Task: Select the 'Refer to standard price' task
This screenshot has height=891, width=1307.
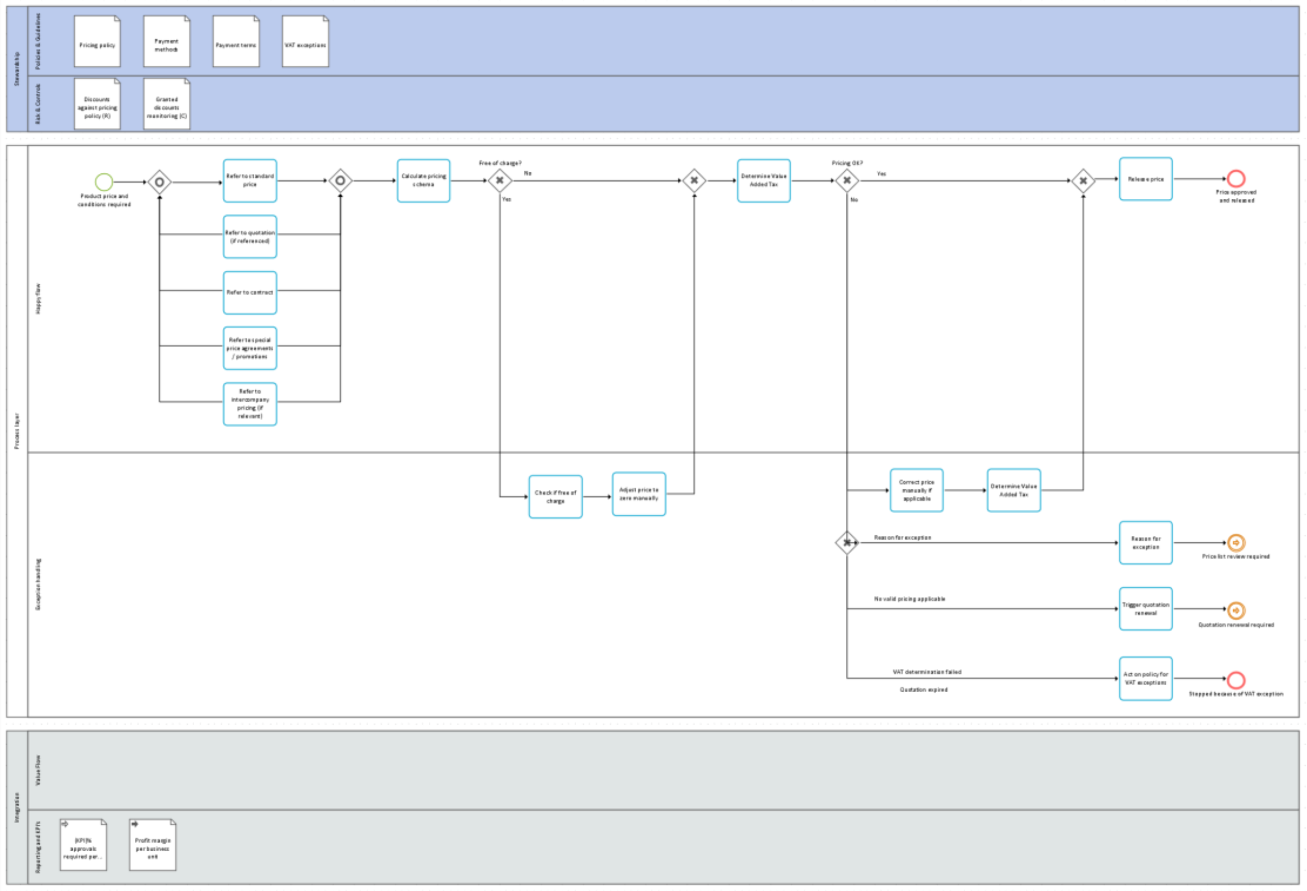Action: tap(250, 181)
